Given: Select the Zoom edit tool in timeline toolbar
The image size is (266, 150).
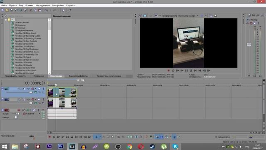Looking at the screenshot, I should click(113, 137).
